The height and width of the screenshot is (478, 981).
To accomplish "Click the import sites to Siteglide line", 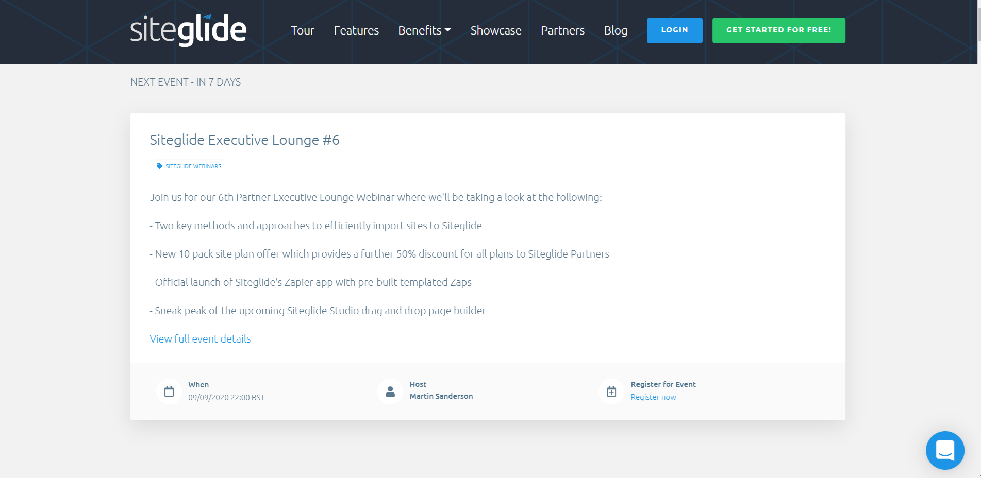I will [315, 226].
